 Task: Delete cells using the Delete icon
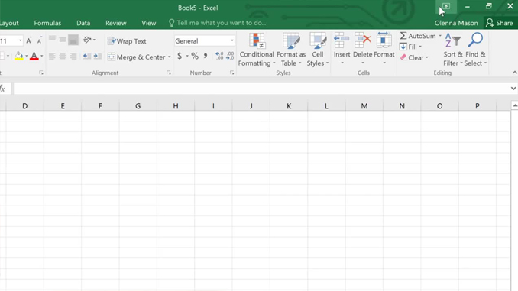(x=363, y=41)
